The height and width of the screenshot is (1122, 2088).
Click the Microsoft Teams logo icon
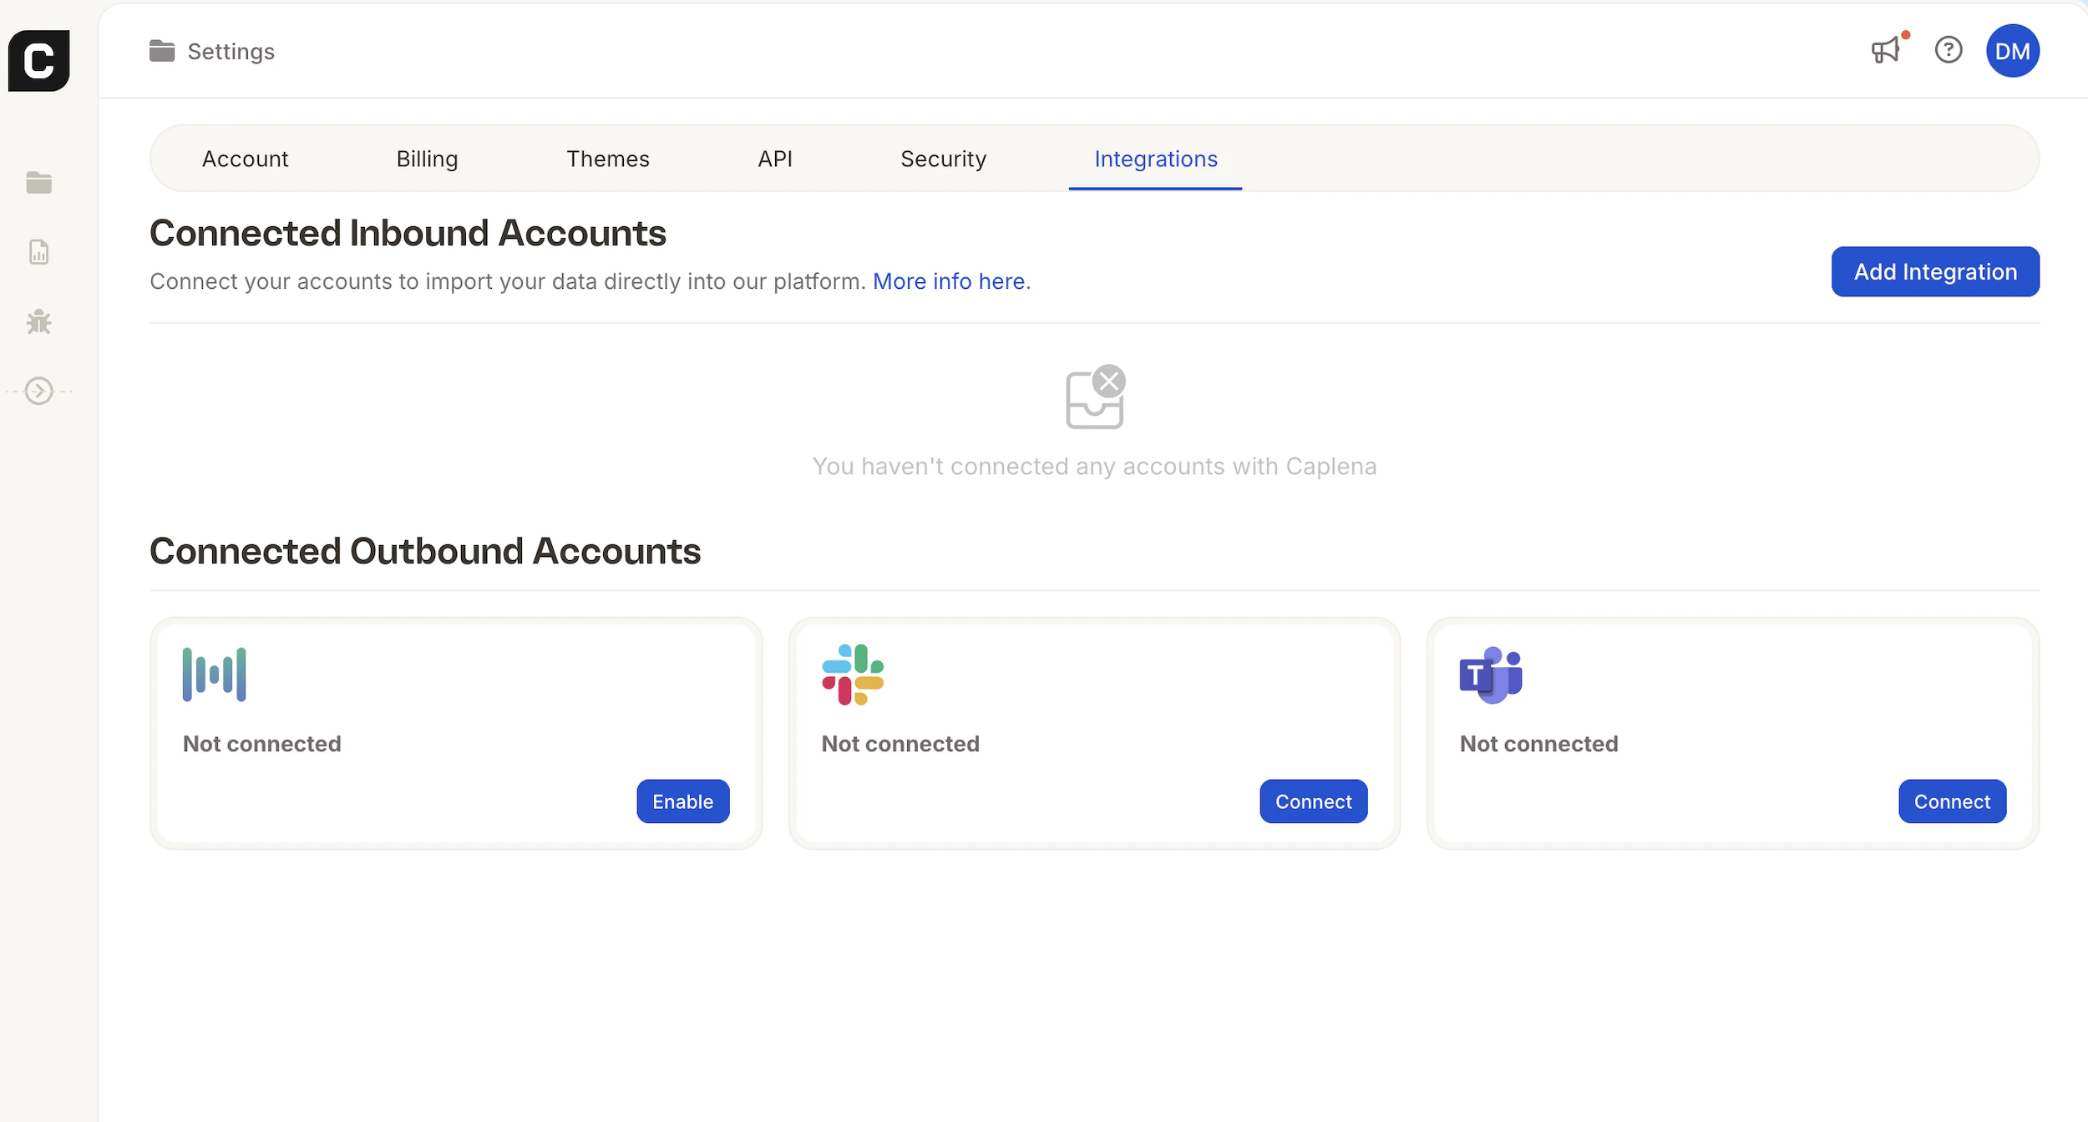1491,675
